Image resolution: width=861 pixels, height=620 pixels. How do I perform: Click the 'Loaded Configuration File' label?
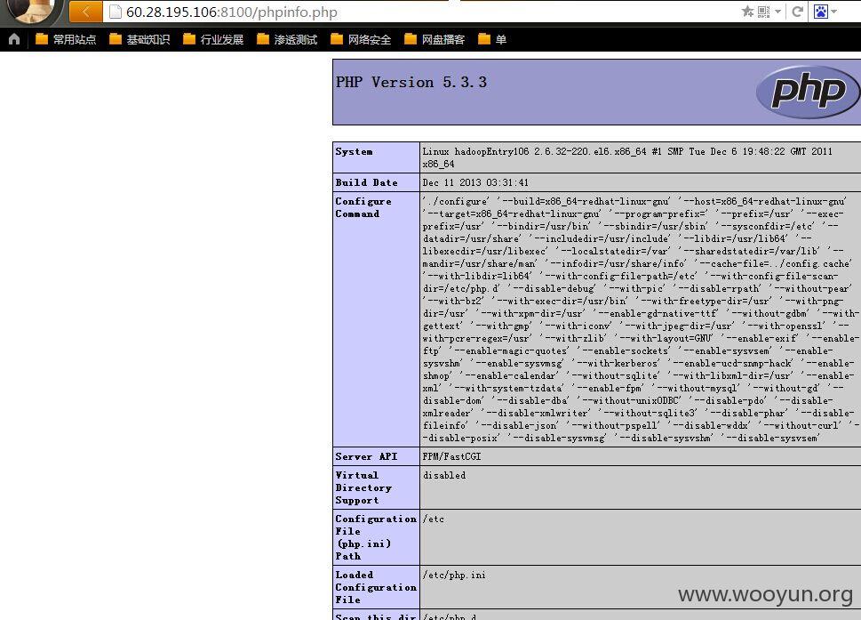(376, 587)
